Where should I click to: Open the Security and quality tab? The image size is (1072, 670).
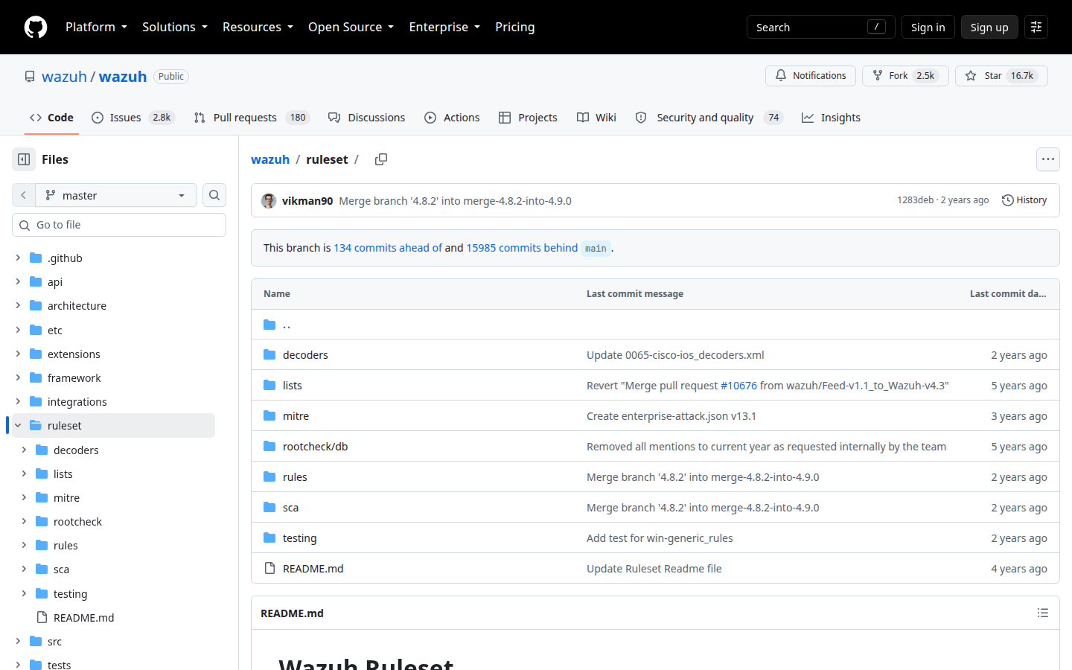[x=709, y=118]
